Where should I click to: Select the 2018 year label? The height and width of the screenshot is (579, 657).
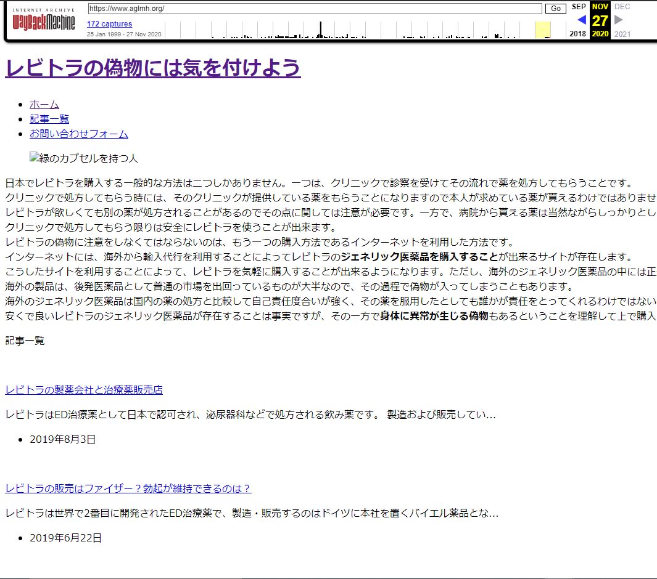(578, 34)
